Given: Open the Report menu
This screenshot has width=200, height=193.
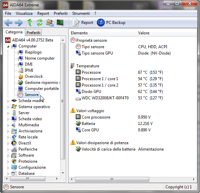Looking at the screenshot, I should 43,13.
